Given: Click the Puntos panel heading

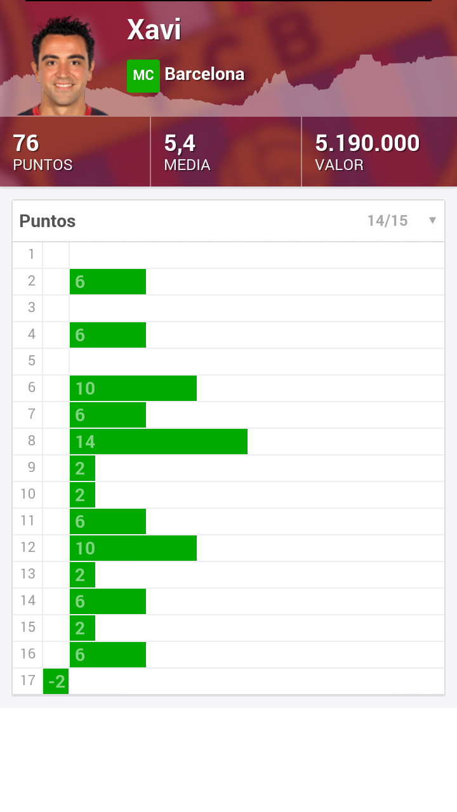Looking at the screenshot, I should (48, 221).
